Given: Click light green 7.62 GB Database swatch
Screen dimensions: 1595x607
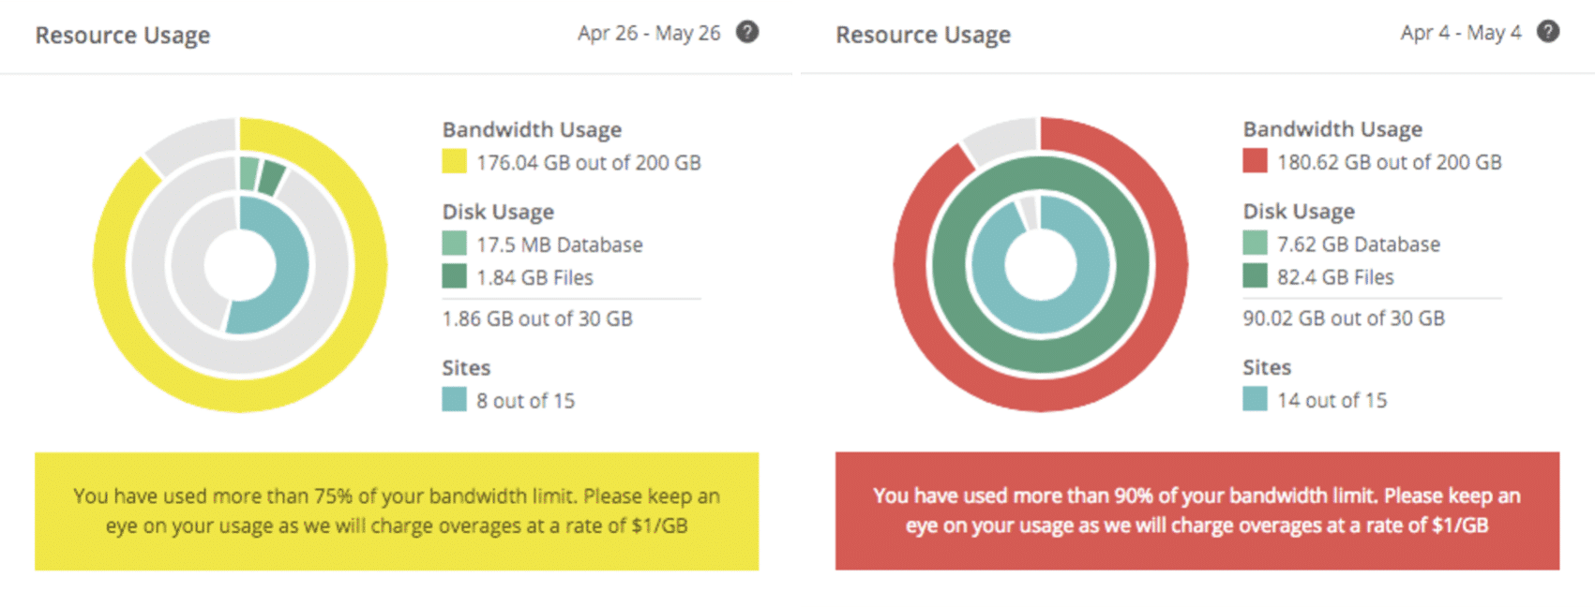Looking at the screenshot, I should point(1255,244).
